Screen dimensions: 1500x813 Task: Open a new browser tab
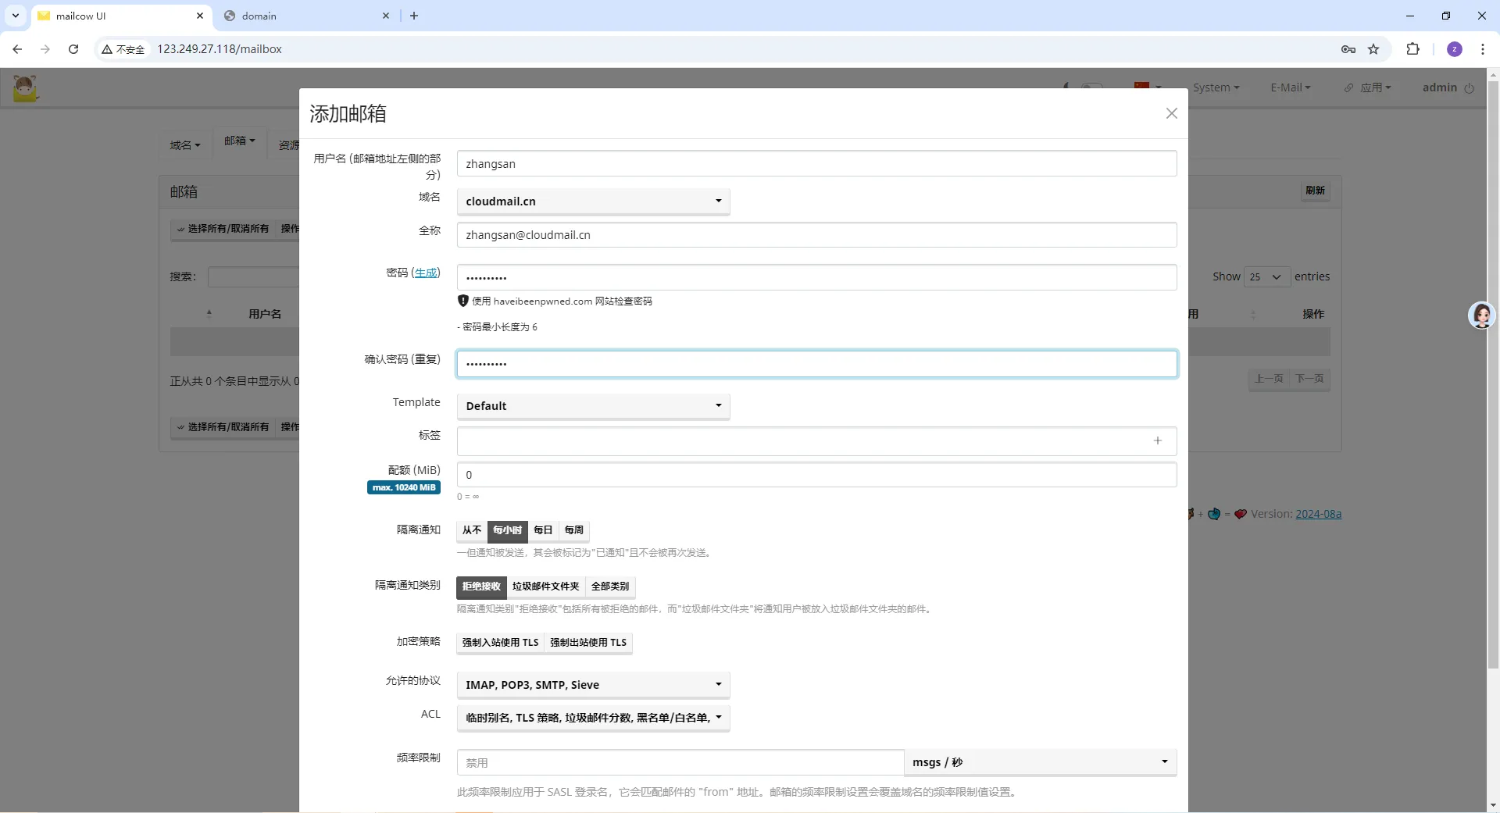point(414,16)
